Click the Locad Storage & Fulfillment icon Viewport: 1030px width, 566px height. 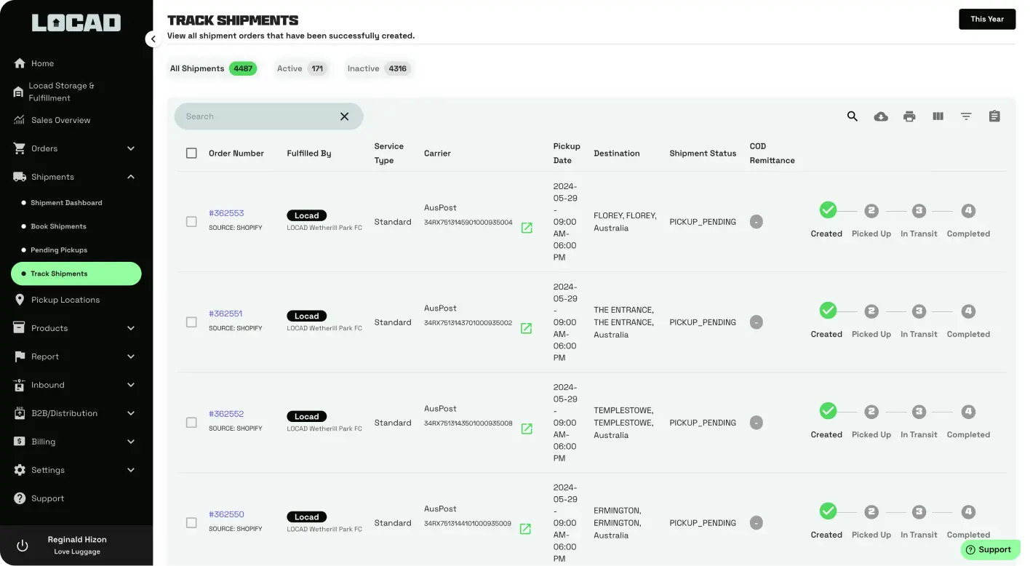click(x=19, y=92)
